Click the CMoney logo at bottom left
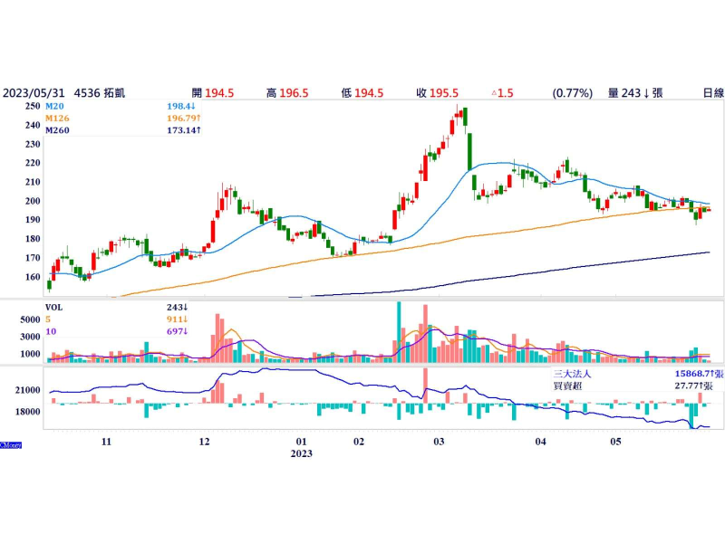The height and width of the screenshot is (543, 725). click(x=10, y=444)
